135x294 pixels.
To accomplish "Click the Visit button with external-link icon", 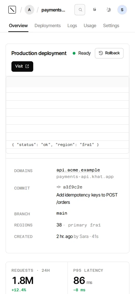I will coord(22,66).
